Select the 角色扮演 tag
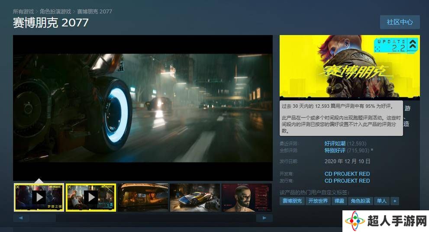Image resolution: width=429 pixels, height=232 pixels. tap(360, 201)
